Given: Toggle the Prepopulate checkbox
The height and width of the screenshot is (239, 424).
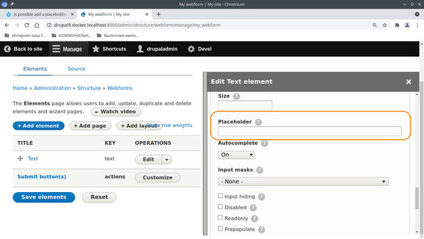Looking at the screenshot, I should click(221, 228).
